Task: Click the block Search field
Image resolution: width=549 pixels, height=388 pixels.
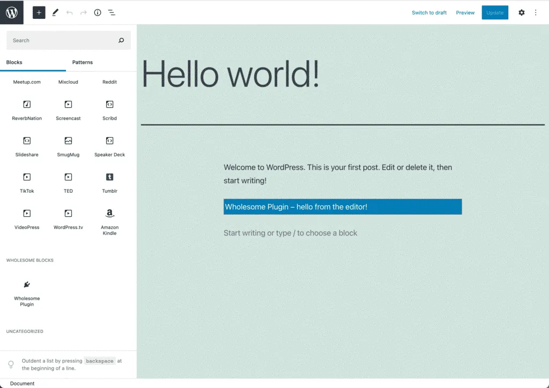Action: click(68, 40)
